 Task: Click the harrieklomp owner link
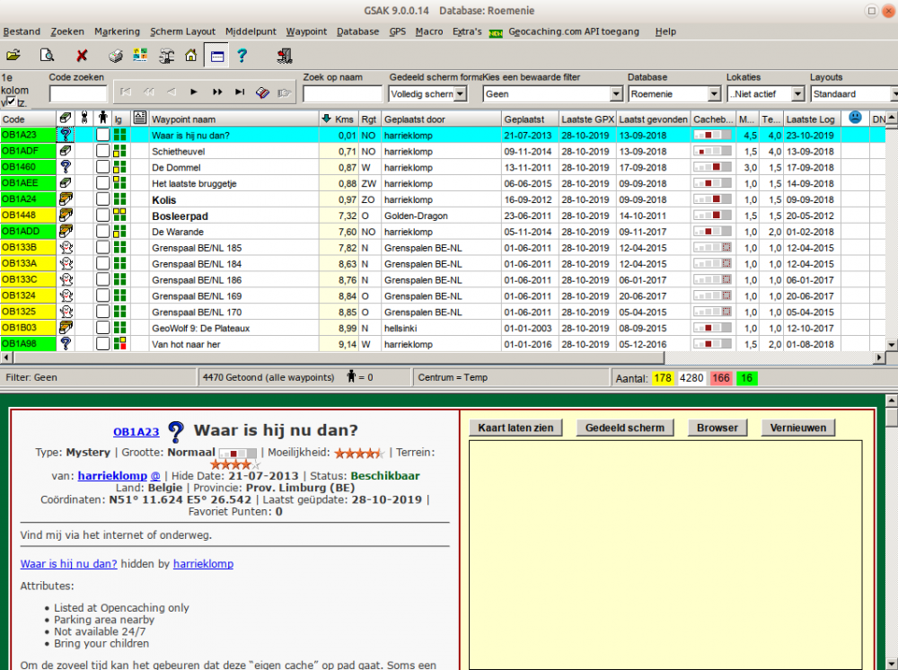pos(112,476)
